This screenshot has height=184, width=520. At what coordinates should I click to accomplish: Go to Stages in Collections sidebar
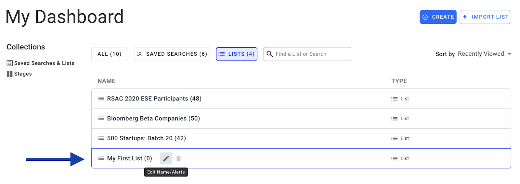pyautogui.click(x=23, y=74)
